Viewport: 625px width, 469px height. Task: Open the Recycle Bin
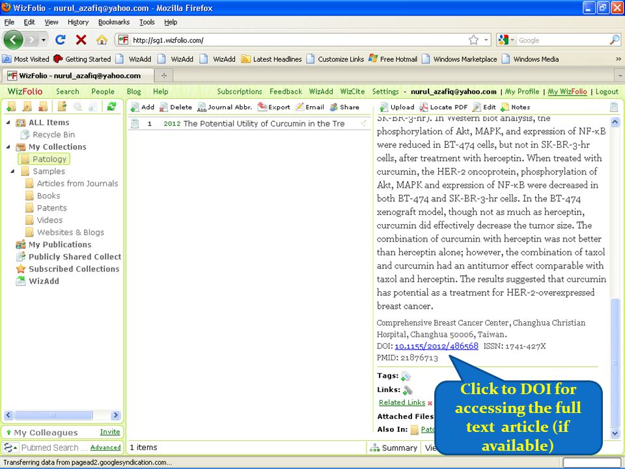click(x=48, y=134)
